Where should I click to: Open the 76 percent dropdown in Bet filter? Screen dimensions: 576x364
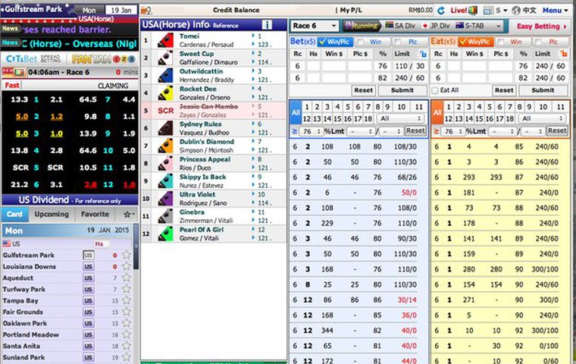pos(311,131)
